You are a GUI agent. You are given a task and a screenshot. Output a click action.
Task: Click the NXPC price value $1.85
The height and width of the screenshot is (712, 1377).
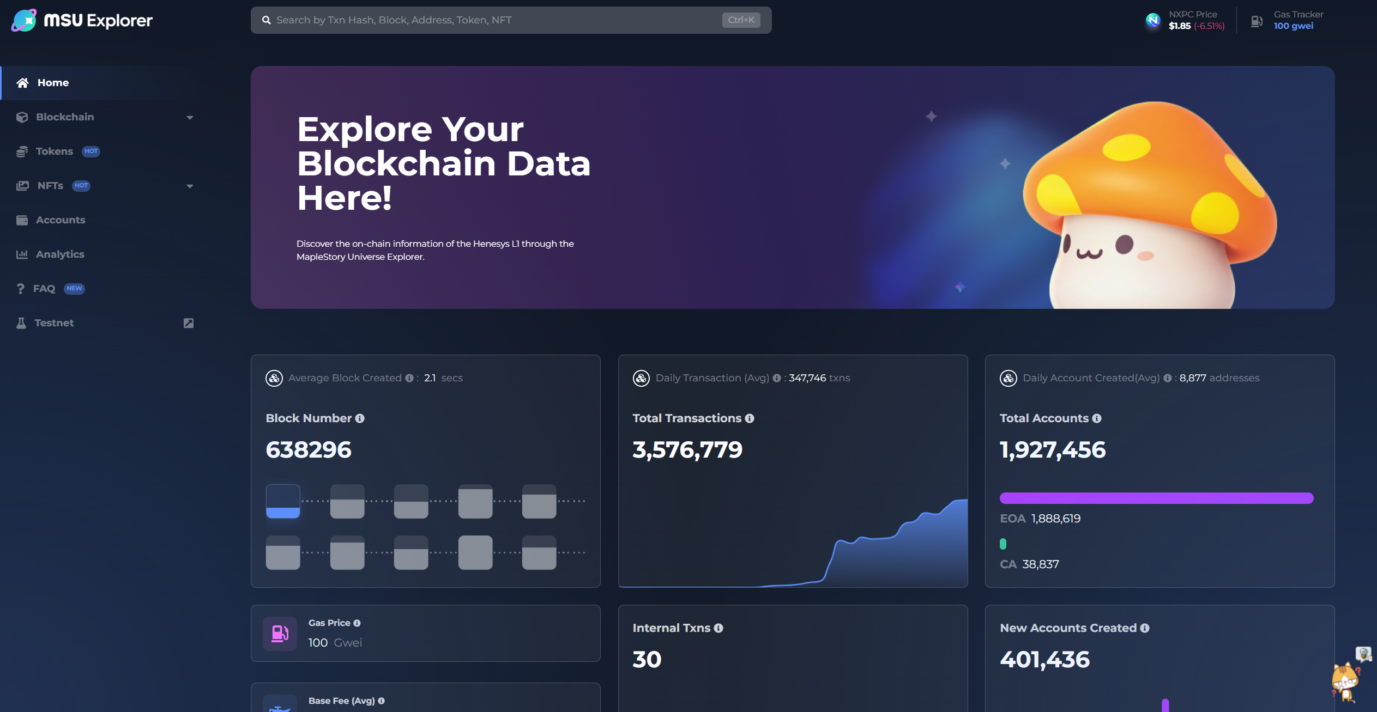(1179, 26)
